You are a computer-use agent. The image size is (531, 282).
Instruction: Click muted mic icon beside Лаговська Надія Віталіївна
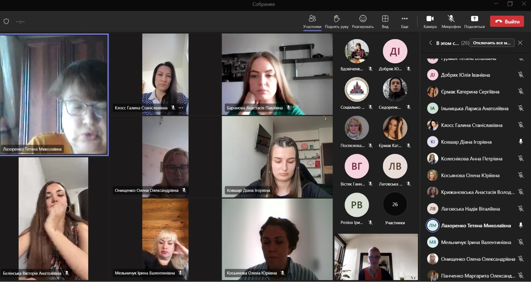[521, 209]
